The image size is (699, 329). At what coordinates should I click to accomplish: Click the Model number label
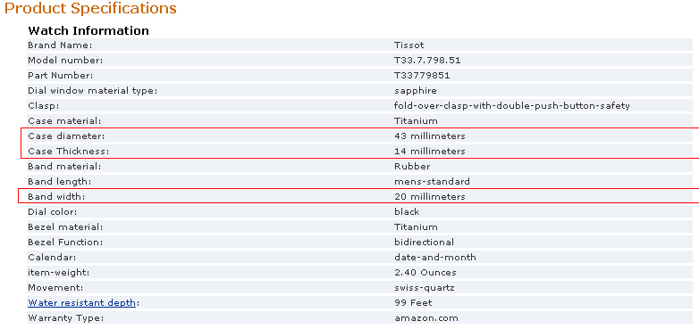65,60
